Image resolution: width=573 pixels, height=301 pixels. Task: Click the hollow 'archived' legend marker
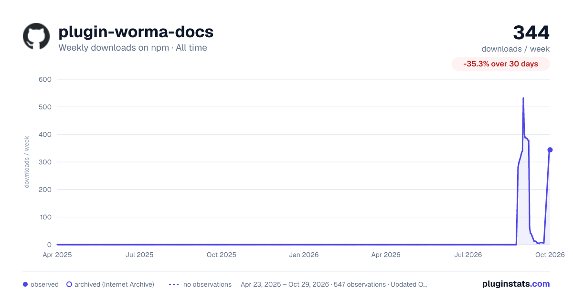[x=69, y=284]
